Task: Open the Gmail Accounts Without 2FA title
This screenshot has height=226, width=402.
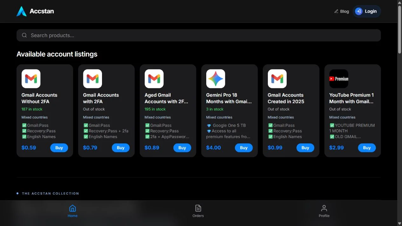Action: [x=39, y=98]
